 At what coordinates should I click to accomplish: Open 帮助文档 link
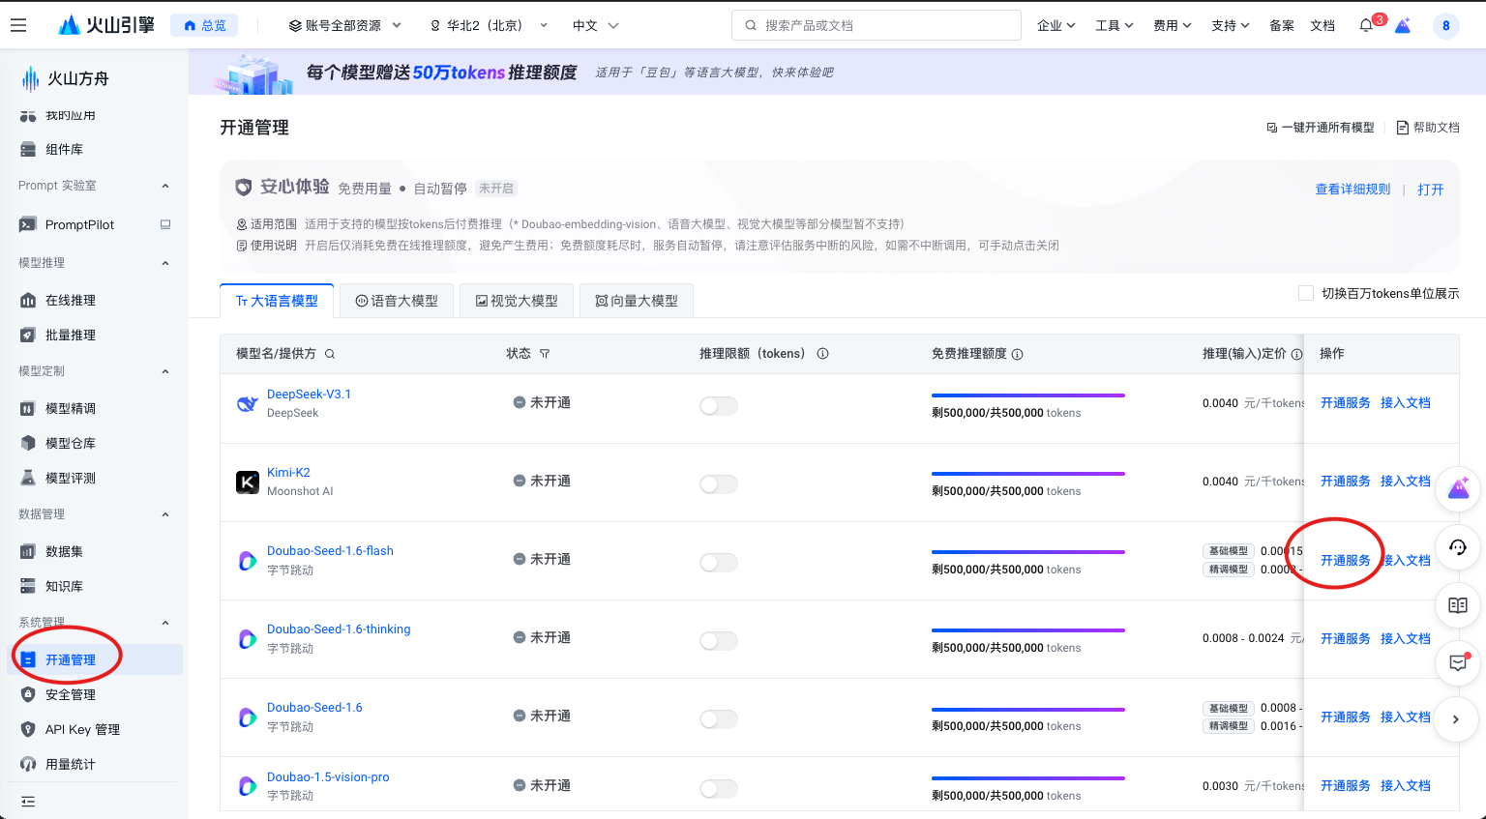tap(1428, 128)
